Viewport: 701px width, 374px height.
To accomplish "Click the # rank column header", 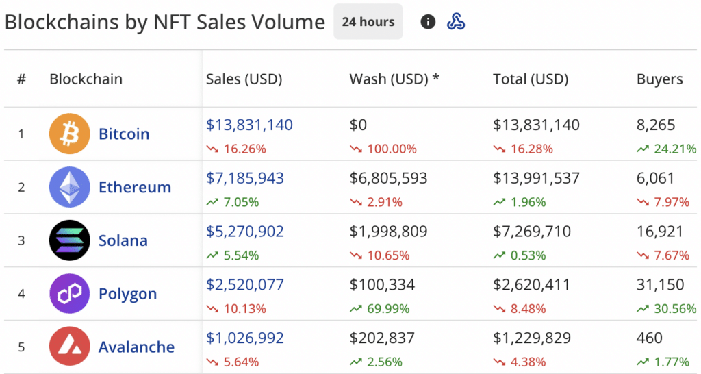I will (21, 79).
